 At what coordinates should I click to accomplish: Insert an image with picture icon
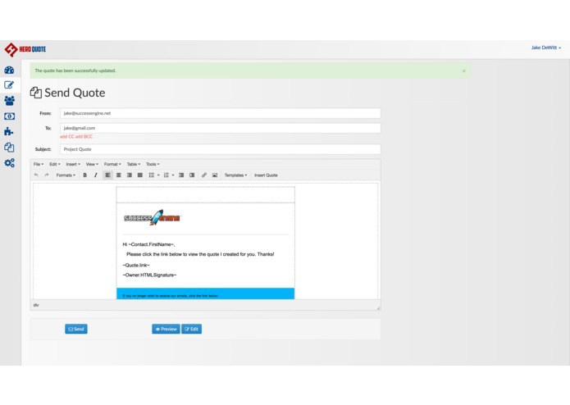(215, 175)
